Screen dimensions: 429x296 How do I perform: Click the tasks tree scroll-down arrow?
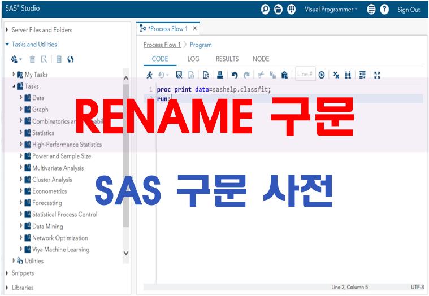click(126, 253)
